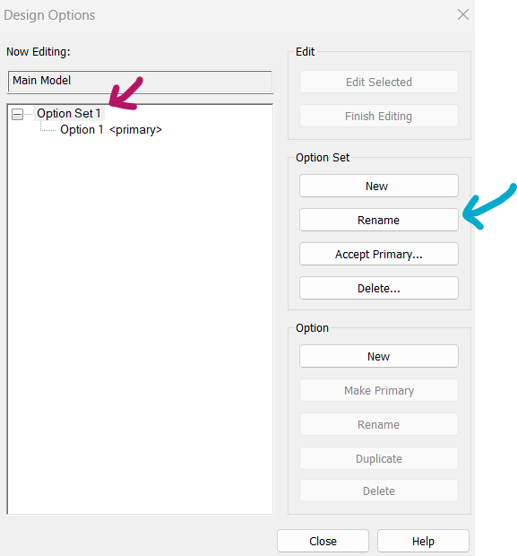This screenshot has width=517, height=556.
Task: Click Delete... in the Option Set group
Action: 379,288
